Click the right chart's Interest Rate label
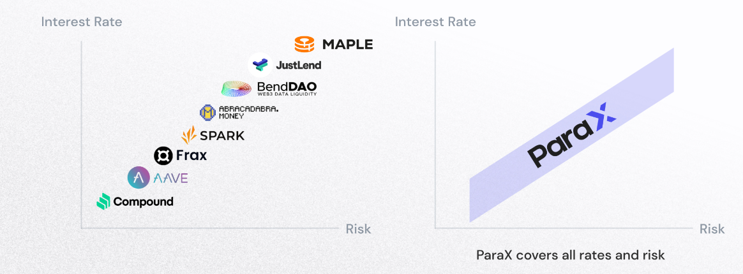 click(435, 22)
